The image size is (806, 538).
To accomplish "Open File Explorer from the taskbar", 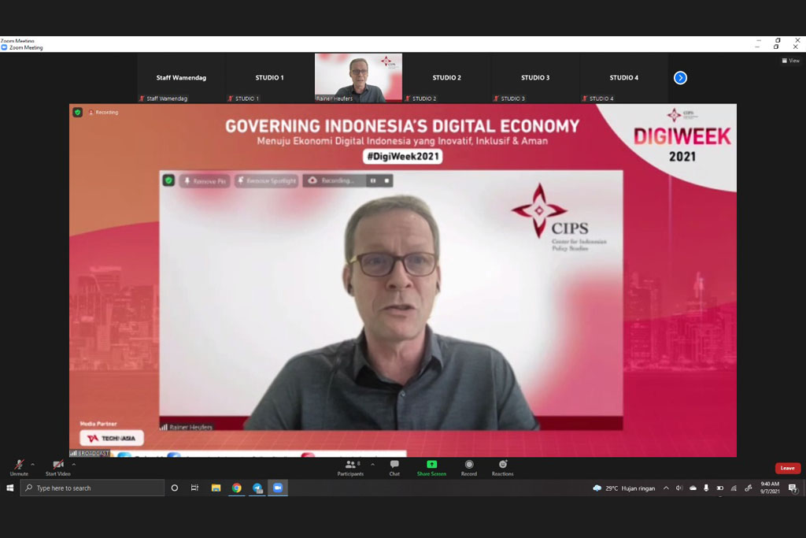I will click(x=216, y=488).
